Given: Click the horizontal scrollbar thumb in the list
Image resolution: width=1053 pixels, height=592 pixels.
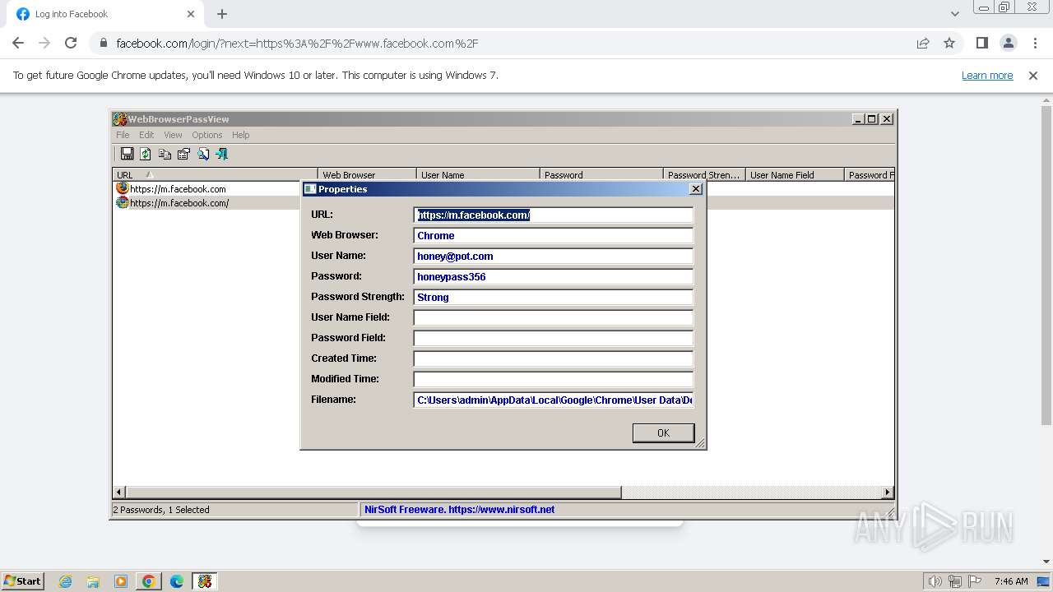Looking at the screenshot, I should (373, 492).
